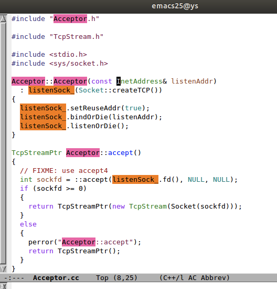Click the Acceptor.cc buffer name in mode line
The image size is (277, 289).
56,278
